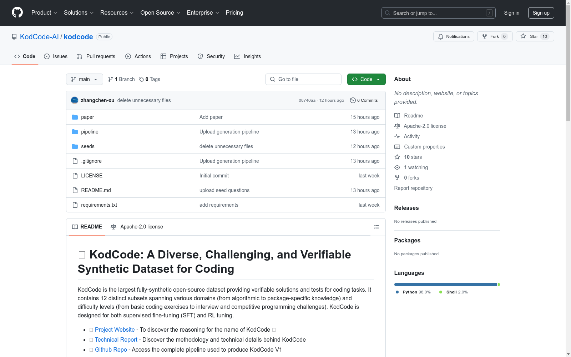Open the main branch selector dropdown

tap(85, 79)
